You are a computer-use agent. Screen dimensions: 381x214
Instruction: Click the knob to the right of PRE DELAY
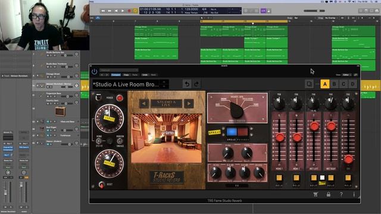point(246,153)
